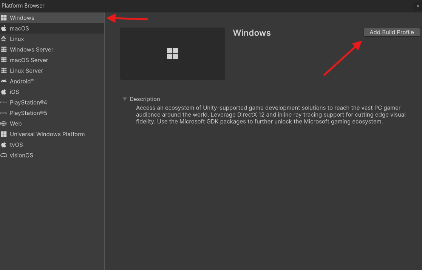Click the Platform Browser title text
Screen dimensions: 422x270
23,6
